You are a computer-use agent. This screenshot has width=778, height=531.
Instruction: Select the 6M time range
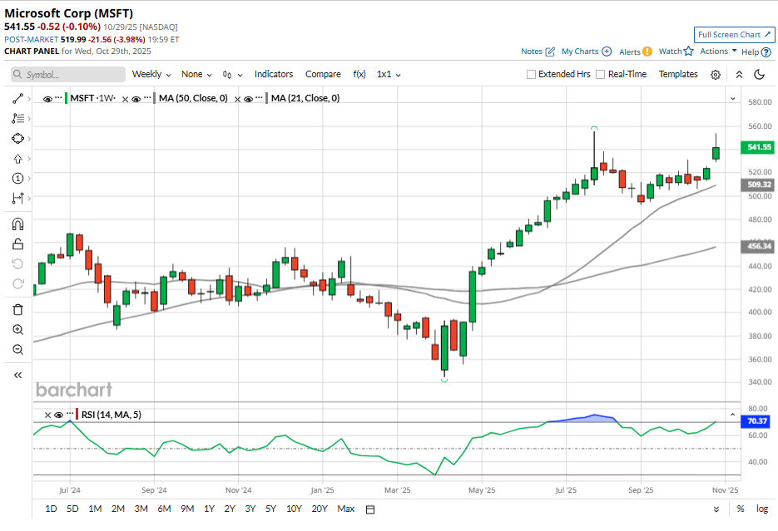point(164,509)
